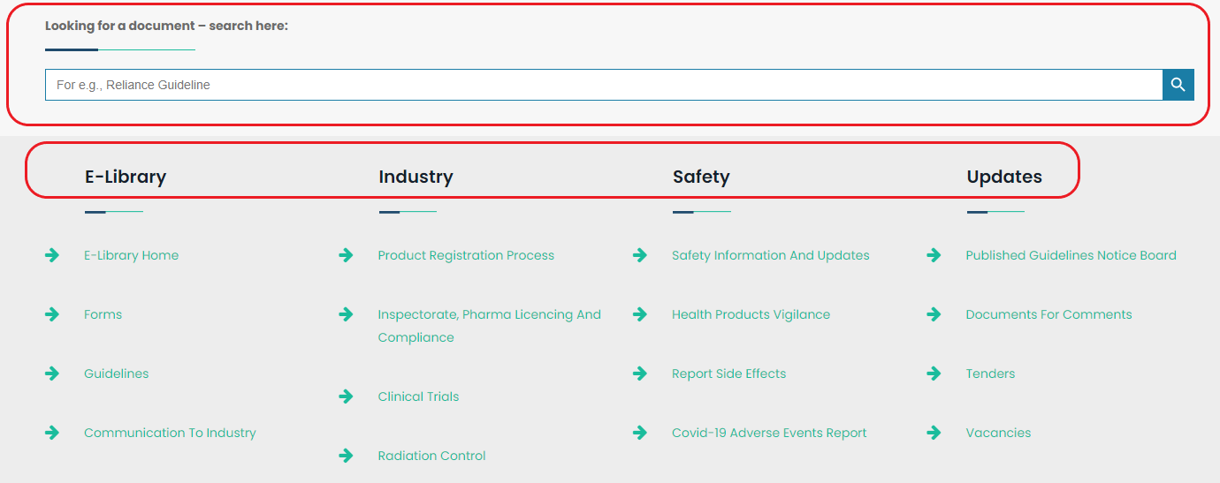Click the arrow icon beside Clinical Trials
The width and height of the screenshot is (1220, 483).
346,396
